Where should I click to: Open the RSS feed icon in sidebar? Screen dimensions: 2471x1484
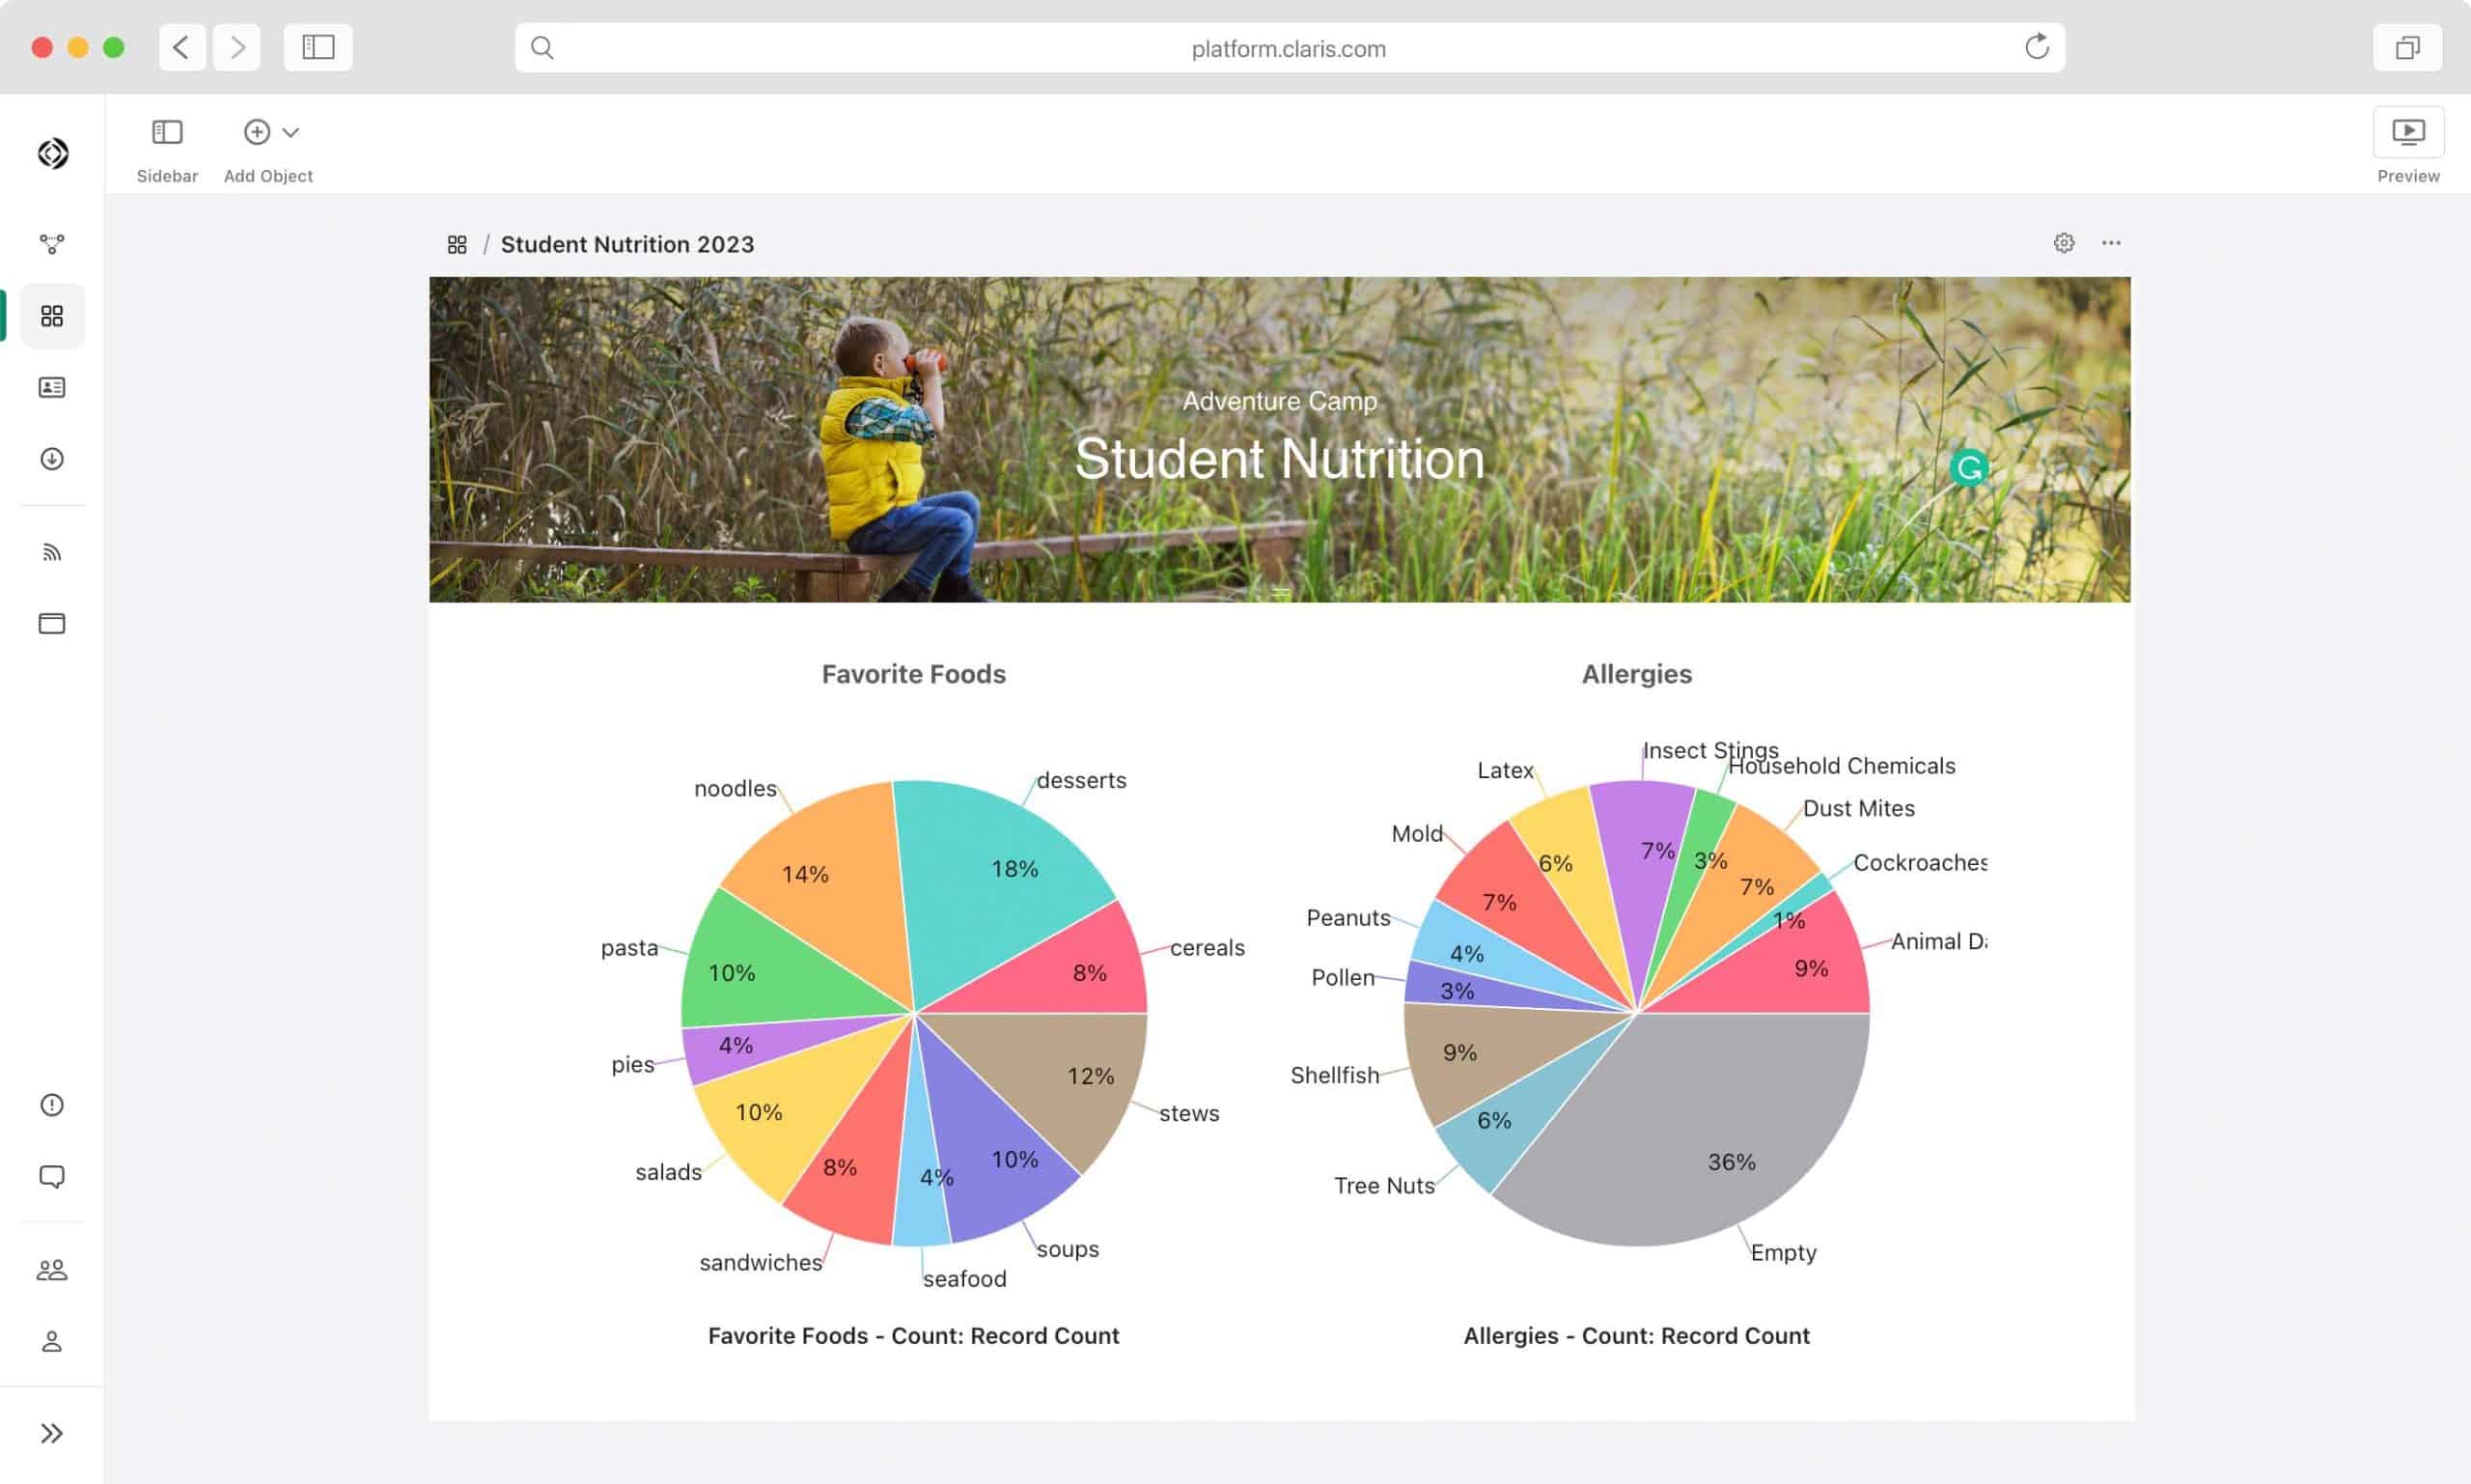click(52, 553)
